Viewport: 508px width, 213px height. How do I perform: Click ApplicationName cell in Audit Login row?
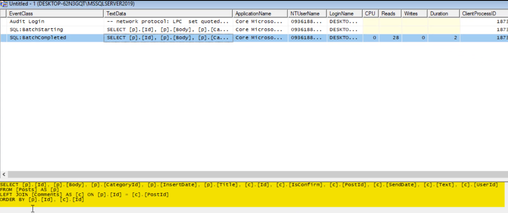tap(260, 21)
